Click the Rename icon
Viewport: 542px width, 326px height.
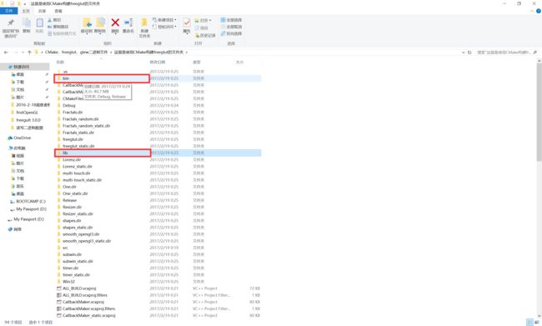tap(128, 23)
